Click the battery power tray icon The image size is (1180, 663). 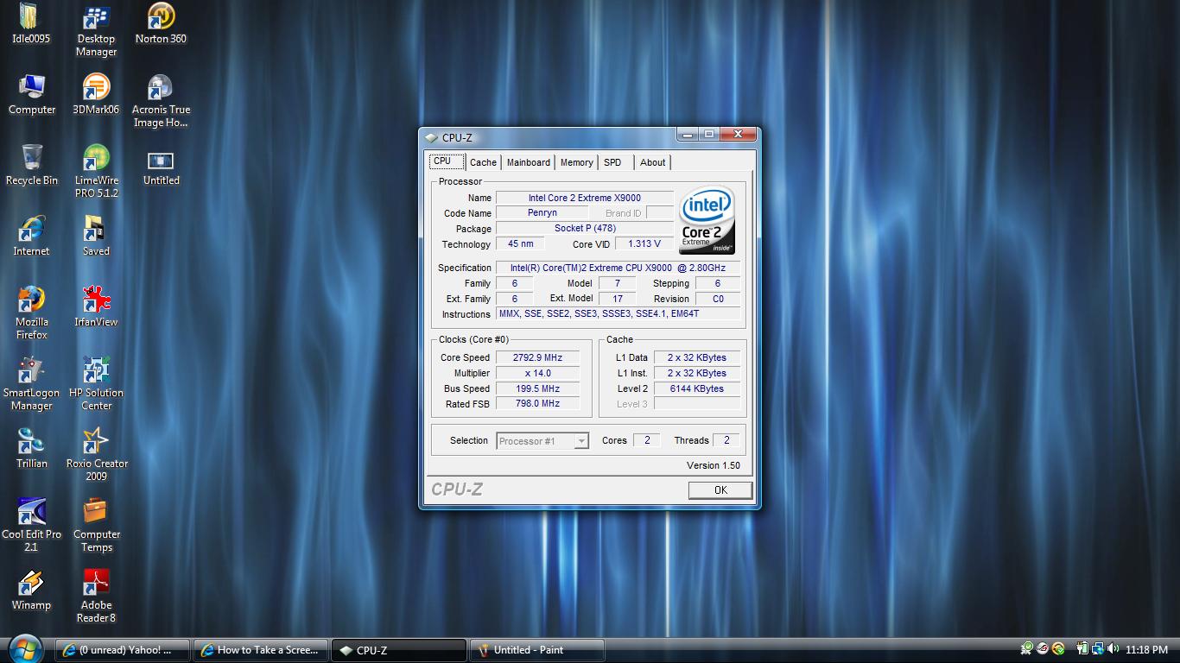click(x=1082, y=649)
